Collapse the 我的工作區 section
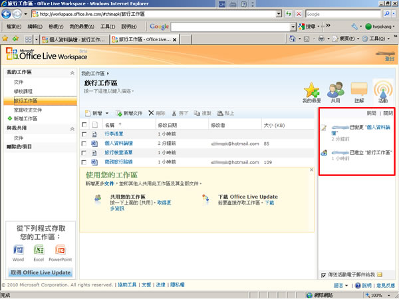Screen dimensions: 399x299 coord(72,73)
